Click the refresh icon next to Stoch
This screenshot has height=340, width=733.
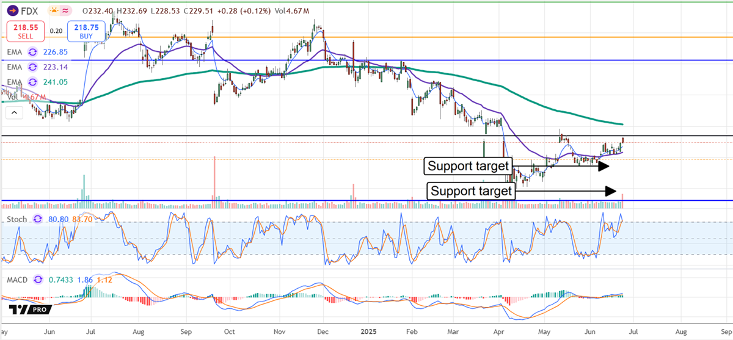37,219
